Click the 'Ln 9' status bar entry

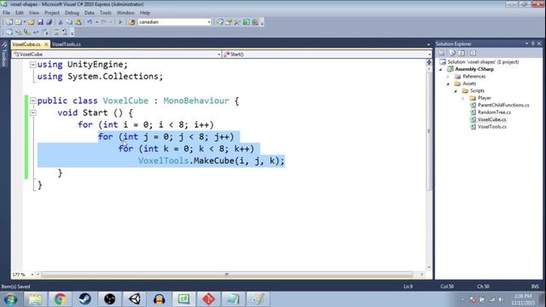point(408,287)
